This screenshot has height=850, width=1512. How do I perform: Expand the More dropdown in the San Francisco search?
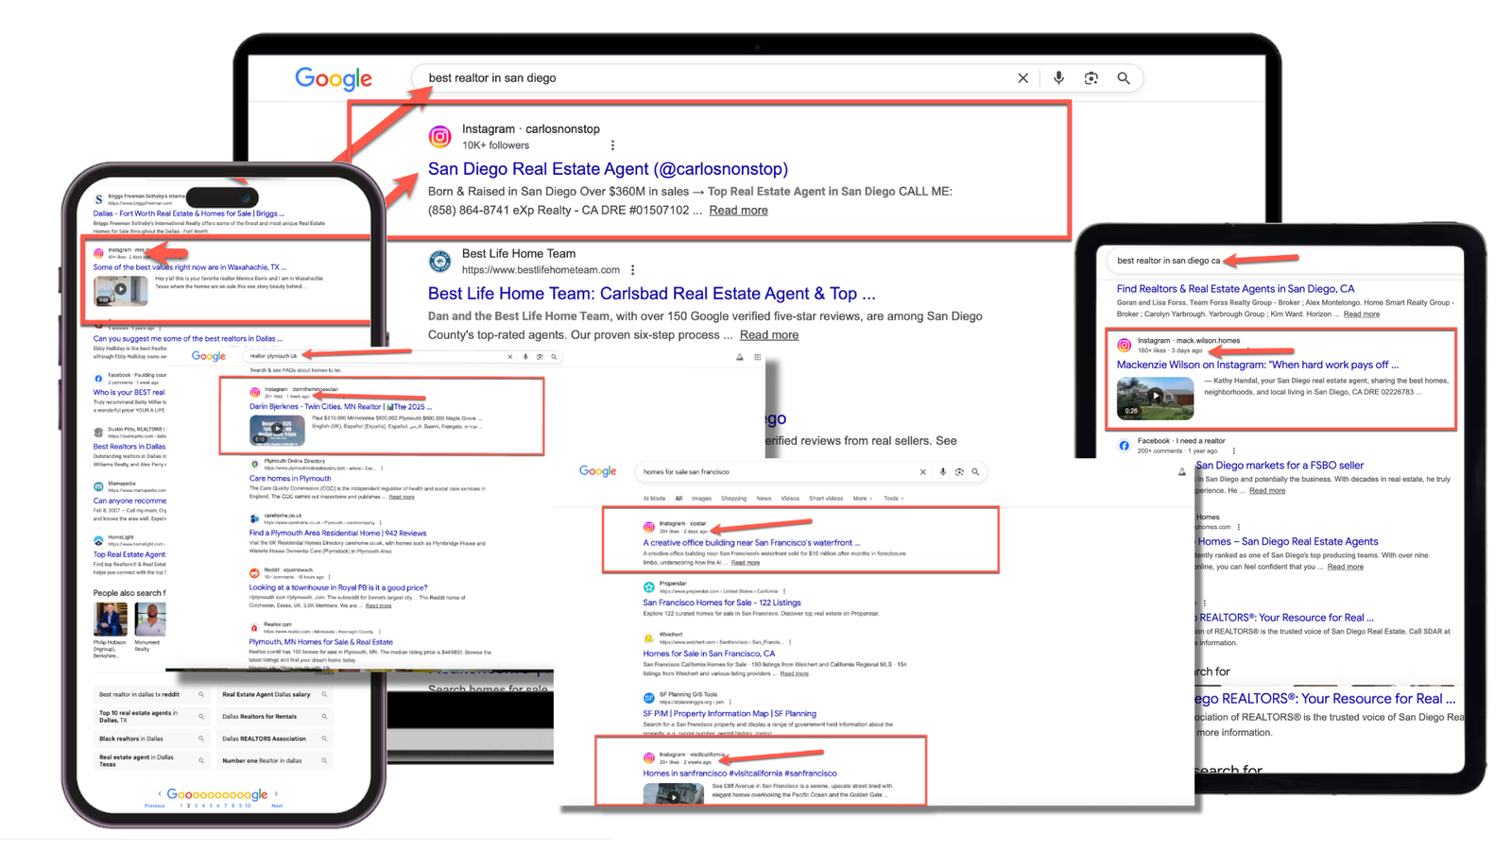click(861, 499)
